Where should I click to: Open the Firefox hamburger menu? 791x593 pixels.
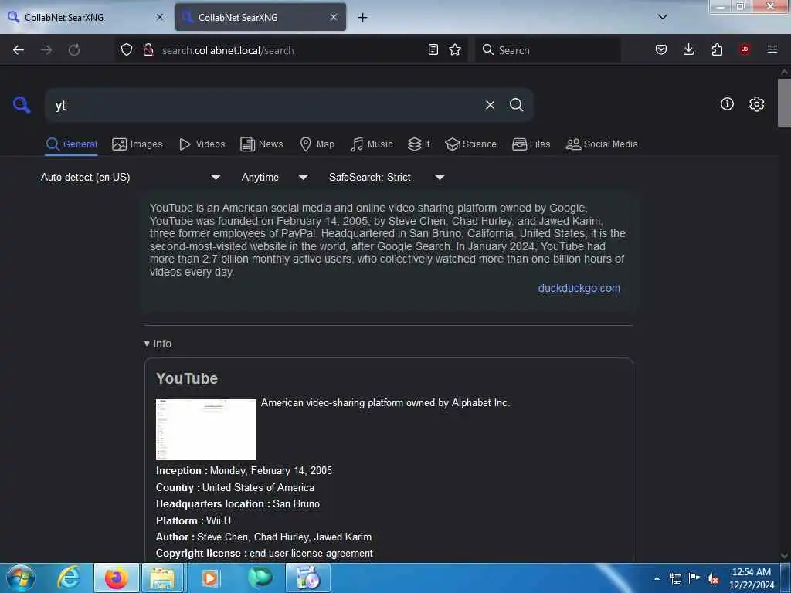(x=772, y=49)
